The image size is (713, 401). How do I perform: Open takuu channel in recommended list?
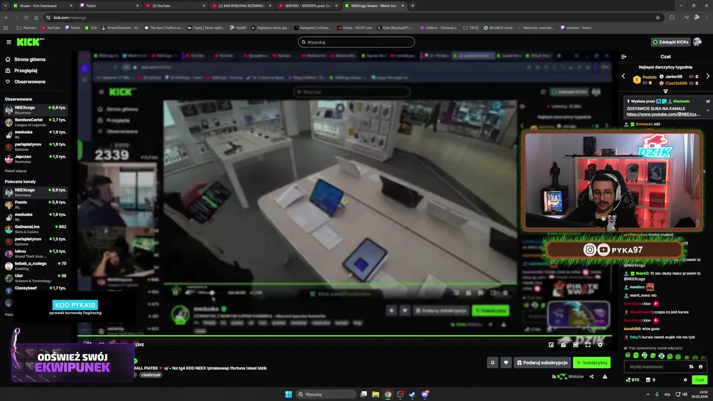(36, 253)
